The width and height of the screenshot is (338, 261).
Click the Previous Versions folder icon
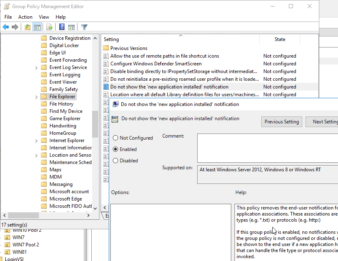(x=106, y=48)
